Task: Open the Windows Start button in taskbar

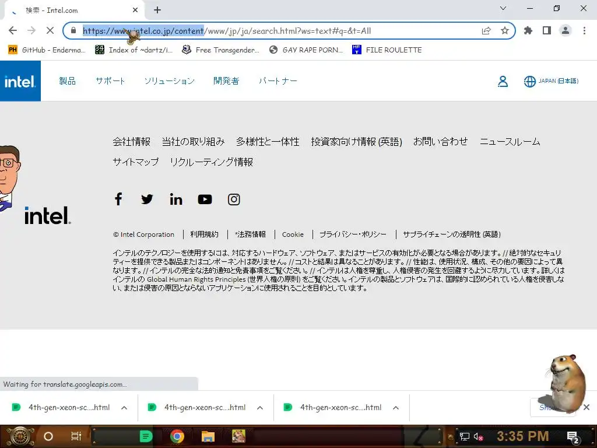Action: (20, 436)
